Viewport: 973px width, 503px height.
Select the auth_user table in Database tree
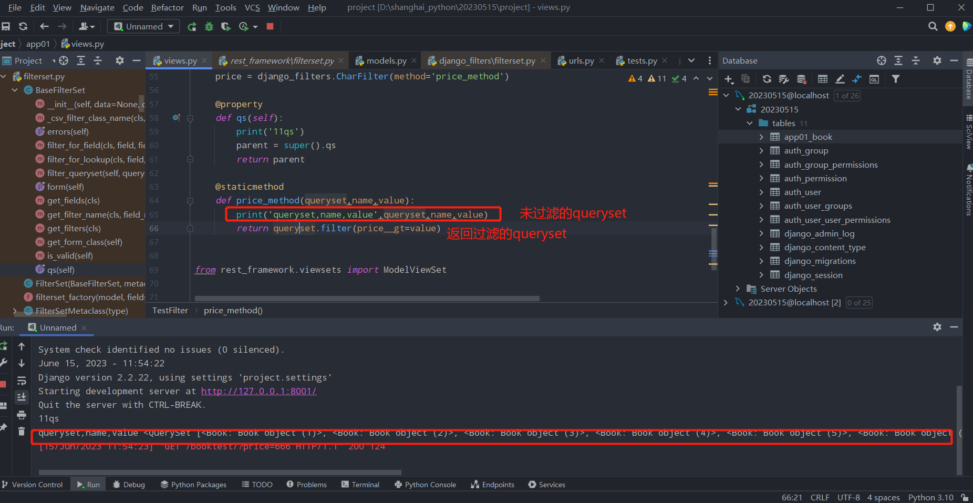pos(802,192)
